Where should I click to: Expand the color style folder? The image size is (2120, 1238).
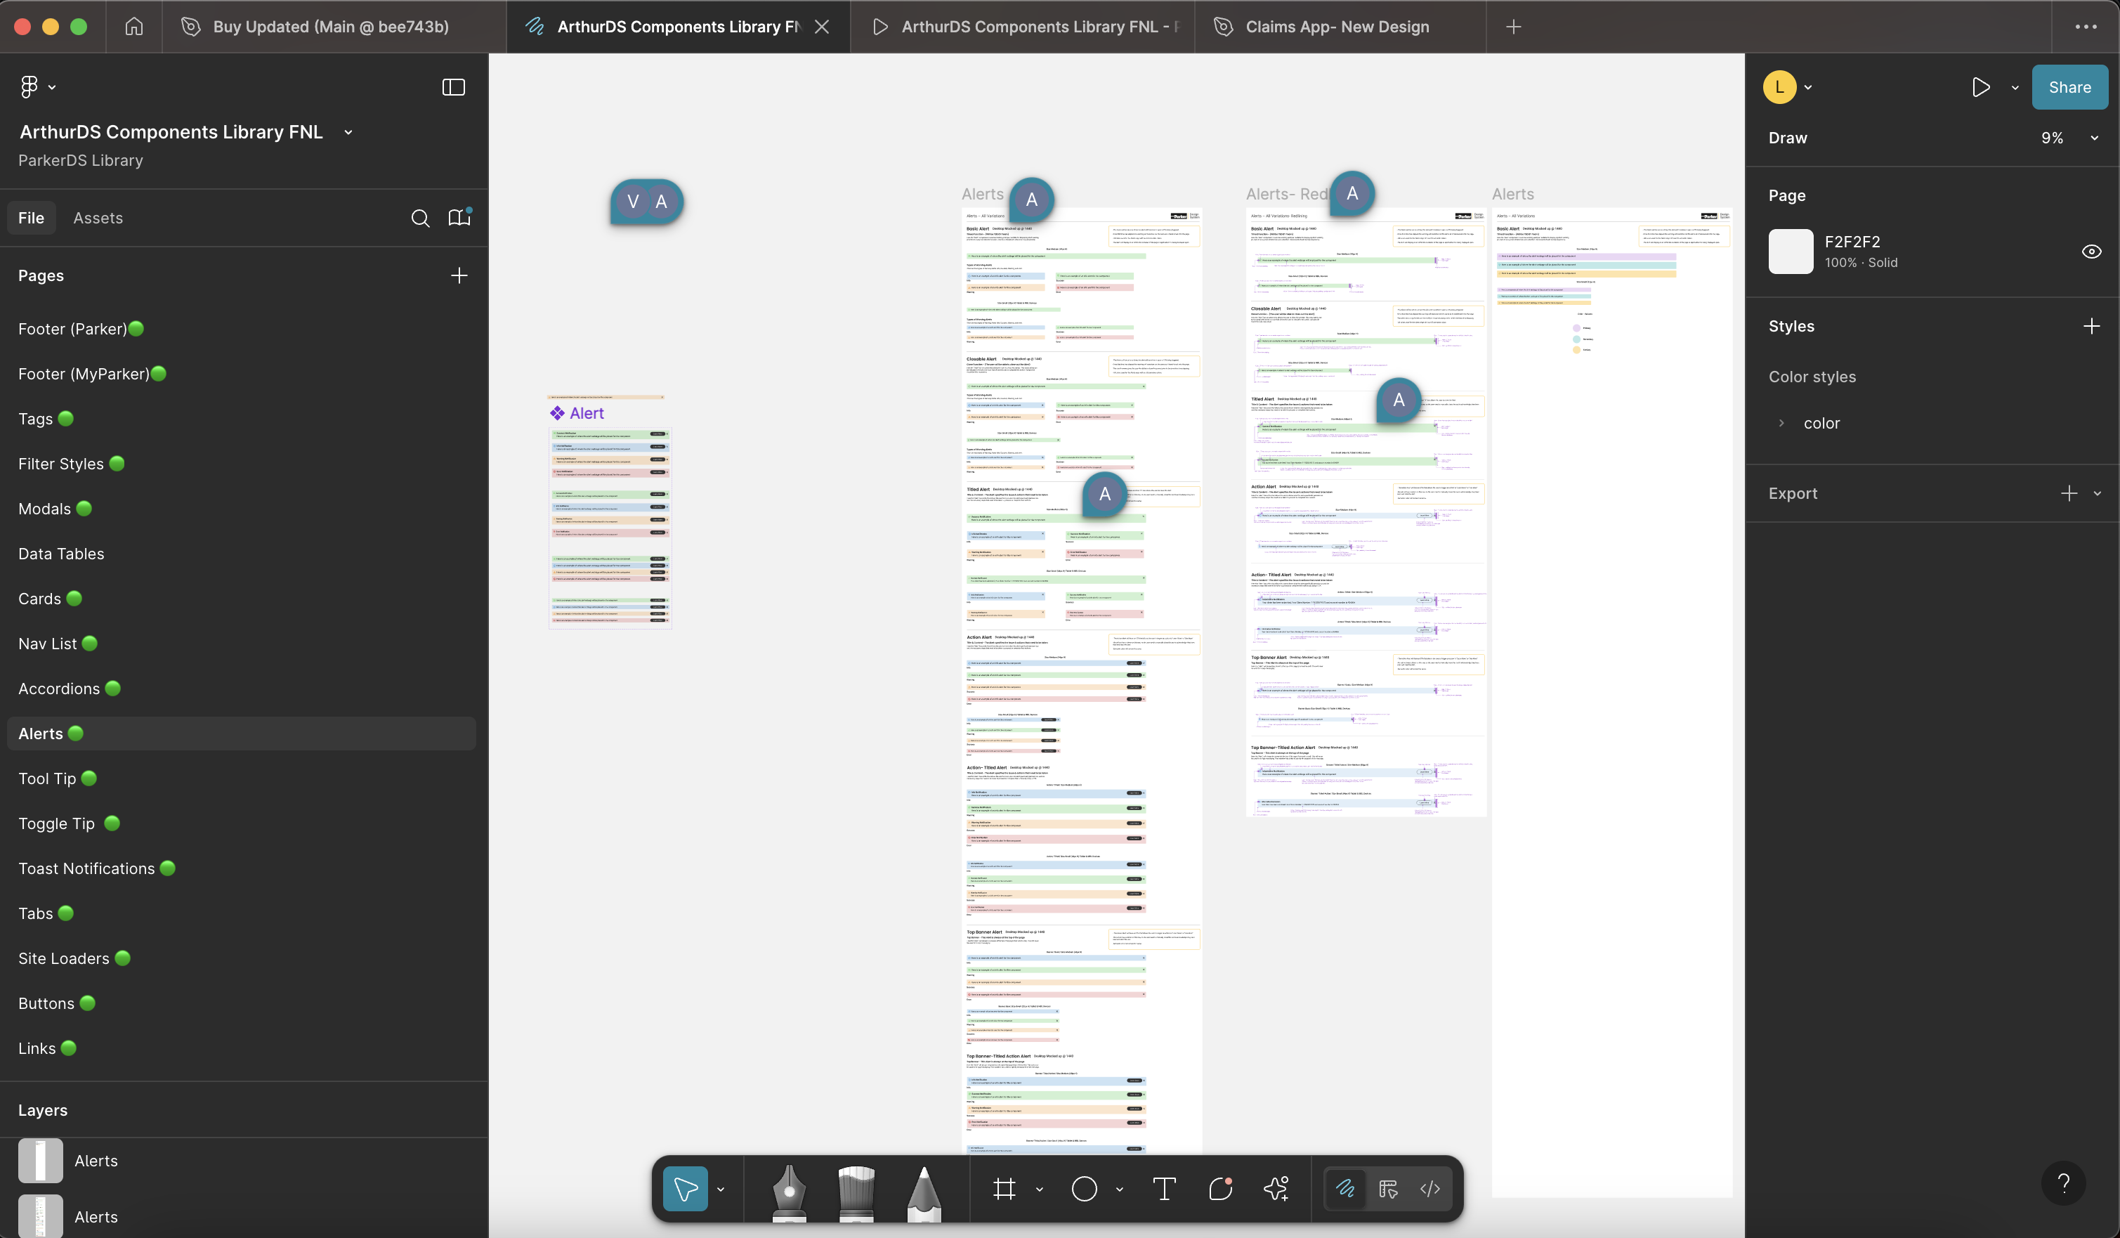(x=1781, y=424)
